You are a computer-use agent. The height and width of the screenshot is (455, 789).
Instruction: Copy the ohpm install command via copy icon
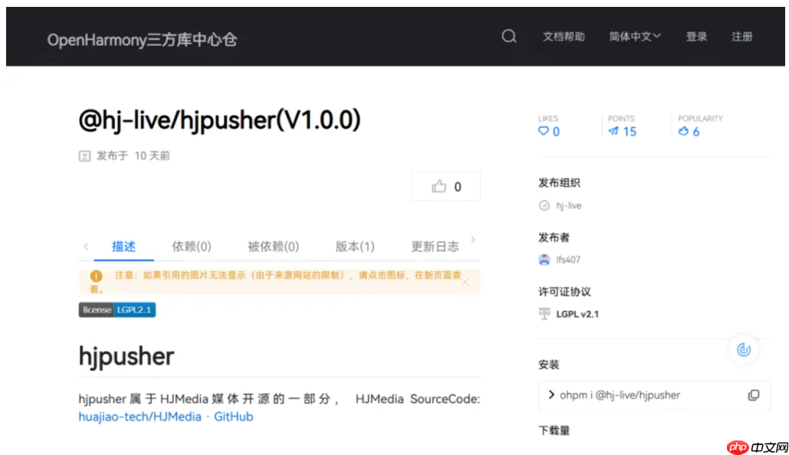[752, 394]
